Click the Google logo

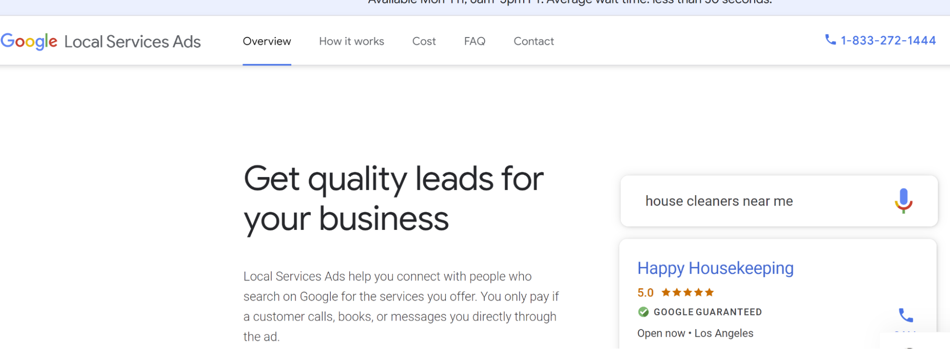tap(29, 42)
